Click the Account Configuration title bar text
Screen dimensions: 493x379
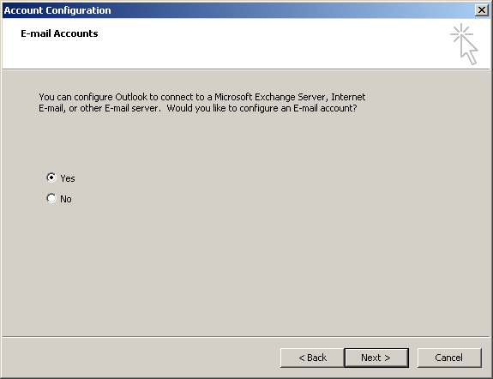(57, 10)
